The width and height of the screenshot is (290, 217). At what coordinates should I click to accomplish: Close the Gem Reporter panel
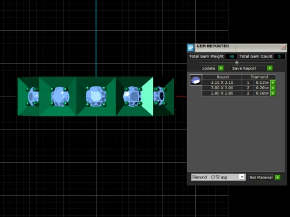283,48
